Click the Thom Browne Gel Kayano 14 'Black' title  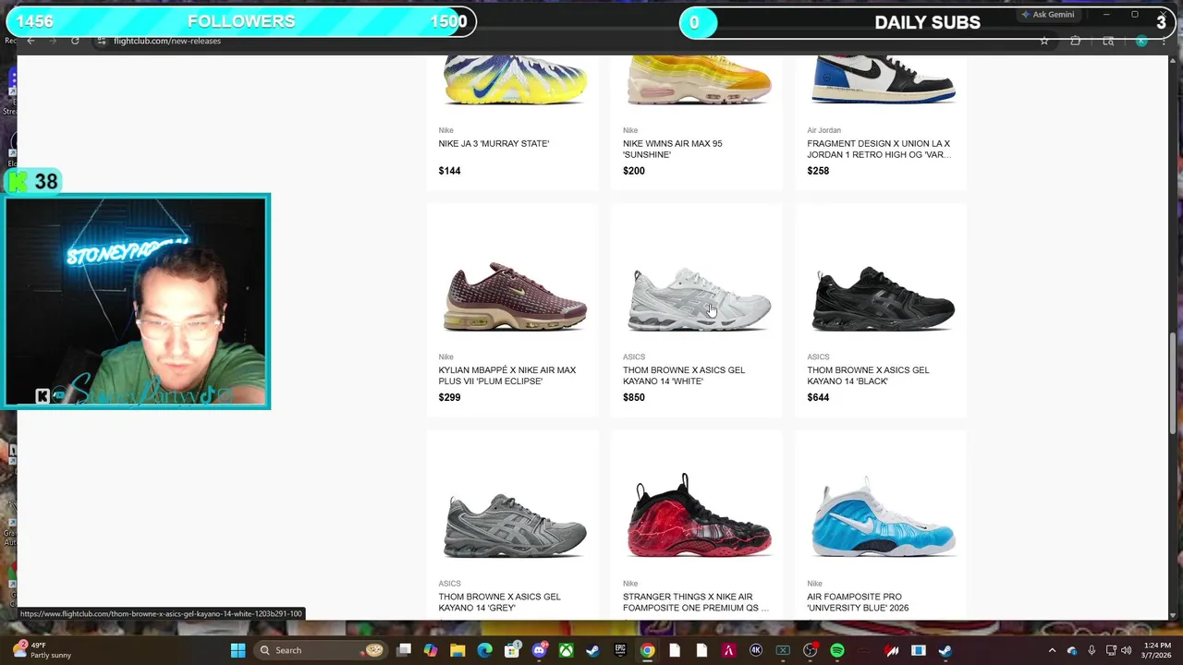868,376
